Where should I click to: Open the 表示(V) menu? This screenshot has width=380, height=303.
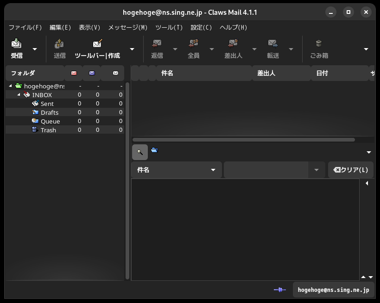[89, 28]
